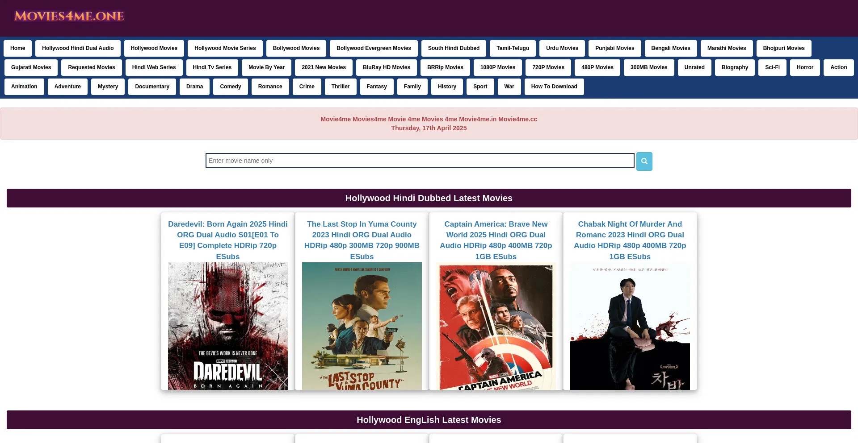The height and width of the screenshot is (443, 858).
Task: Browse South Hindi Dubbed movies
Action: (x=454, y=48)
